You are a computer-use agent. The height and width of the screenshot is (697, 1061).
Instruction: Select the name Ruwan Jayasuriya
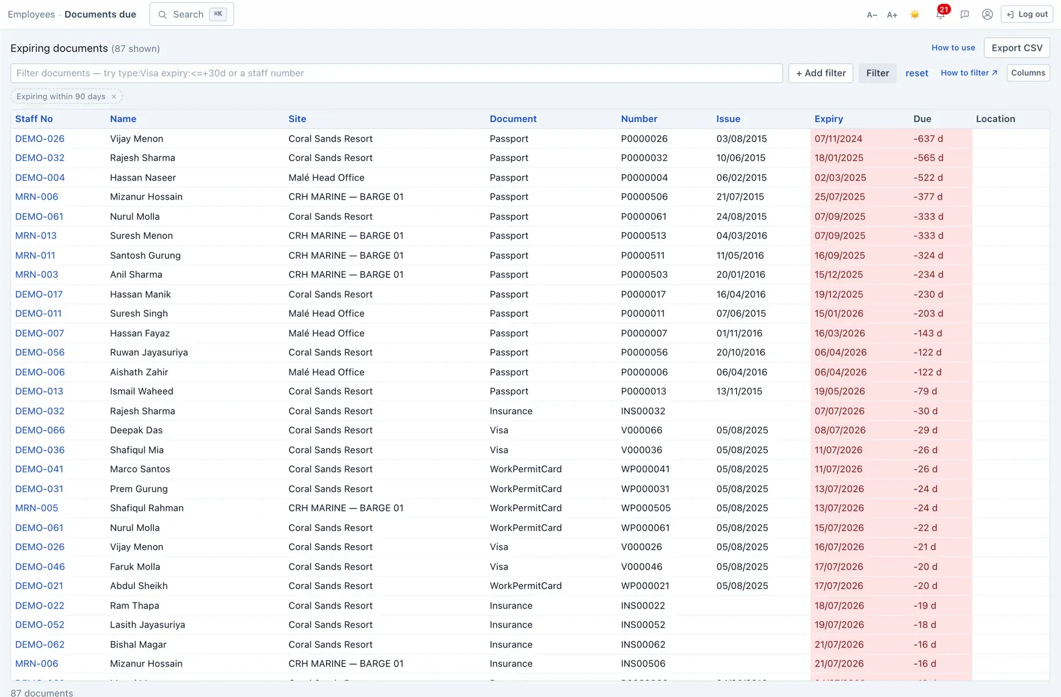tap(149, 352)
